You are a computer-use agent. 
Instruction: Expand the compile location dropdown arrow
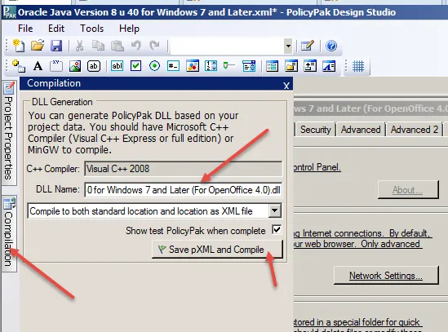(x=274, y=210)
